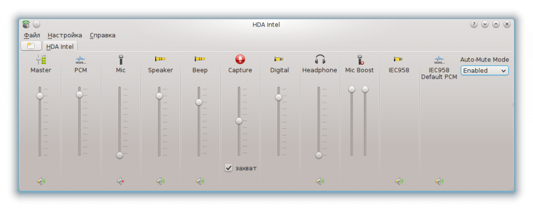Click the Speaker jack plug icon

pyautogui.click(x=160, y=59)
